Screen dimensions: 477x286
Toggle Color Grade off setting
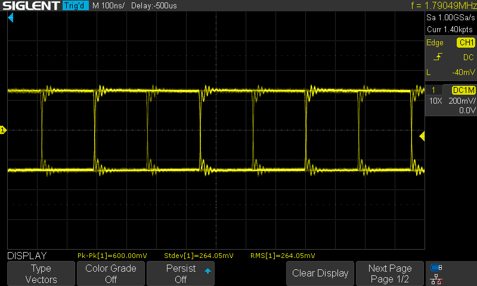[111, 273]
